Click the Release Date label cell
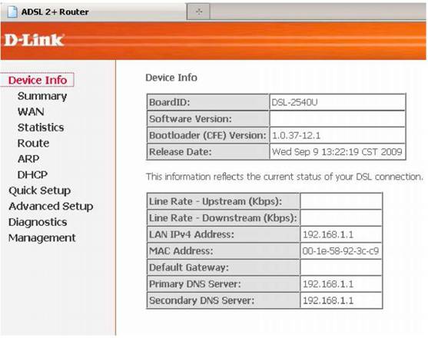This screenshot has width=428, height=338. 207,151
